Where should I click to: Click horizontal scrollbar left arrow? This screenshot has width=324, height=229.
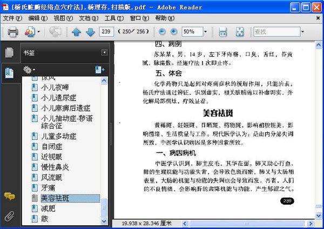click(x=185, y=224)
